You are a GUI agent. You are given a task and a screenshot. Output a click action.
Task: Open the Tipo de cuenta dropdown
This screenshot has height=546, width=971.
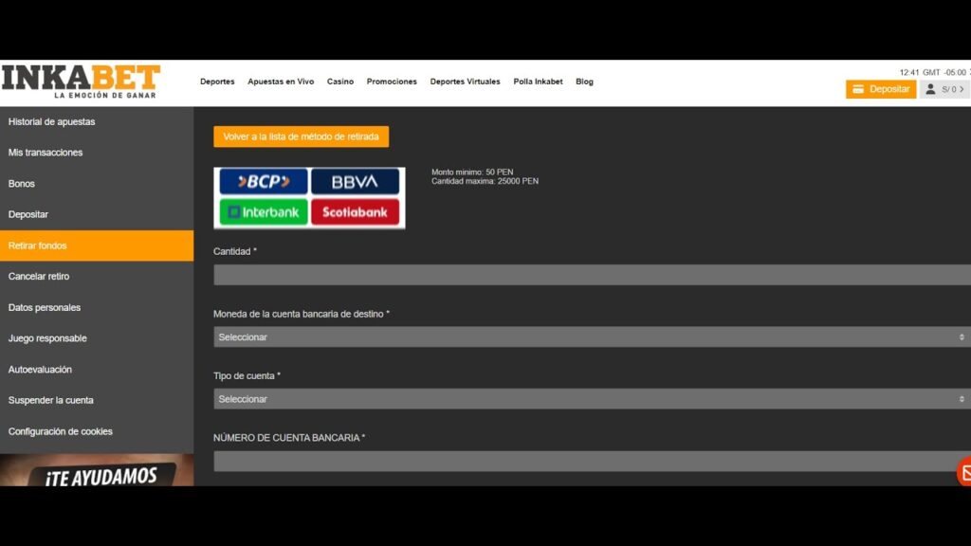coord(592,399)
